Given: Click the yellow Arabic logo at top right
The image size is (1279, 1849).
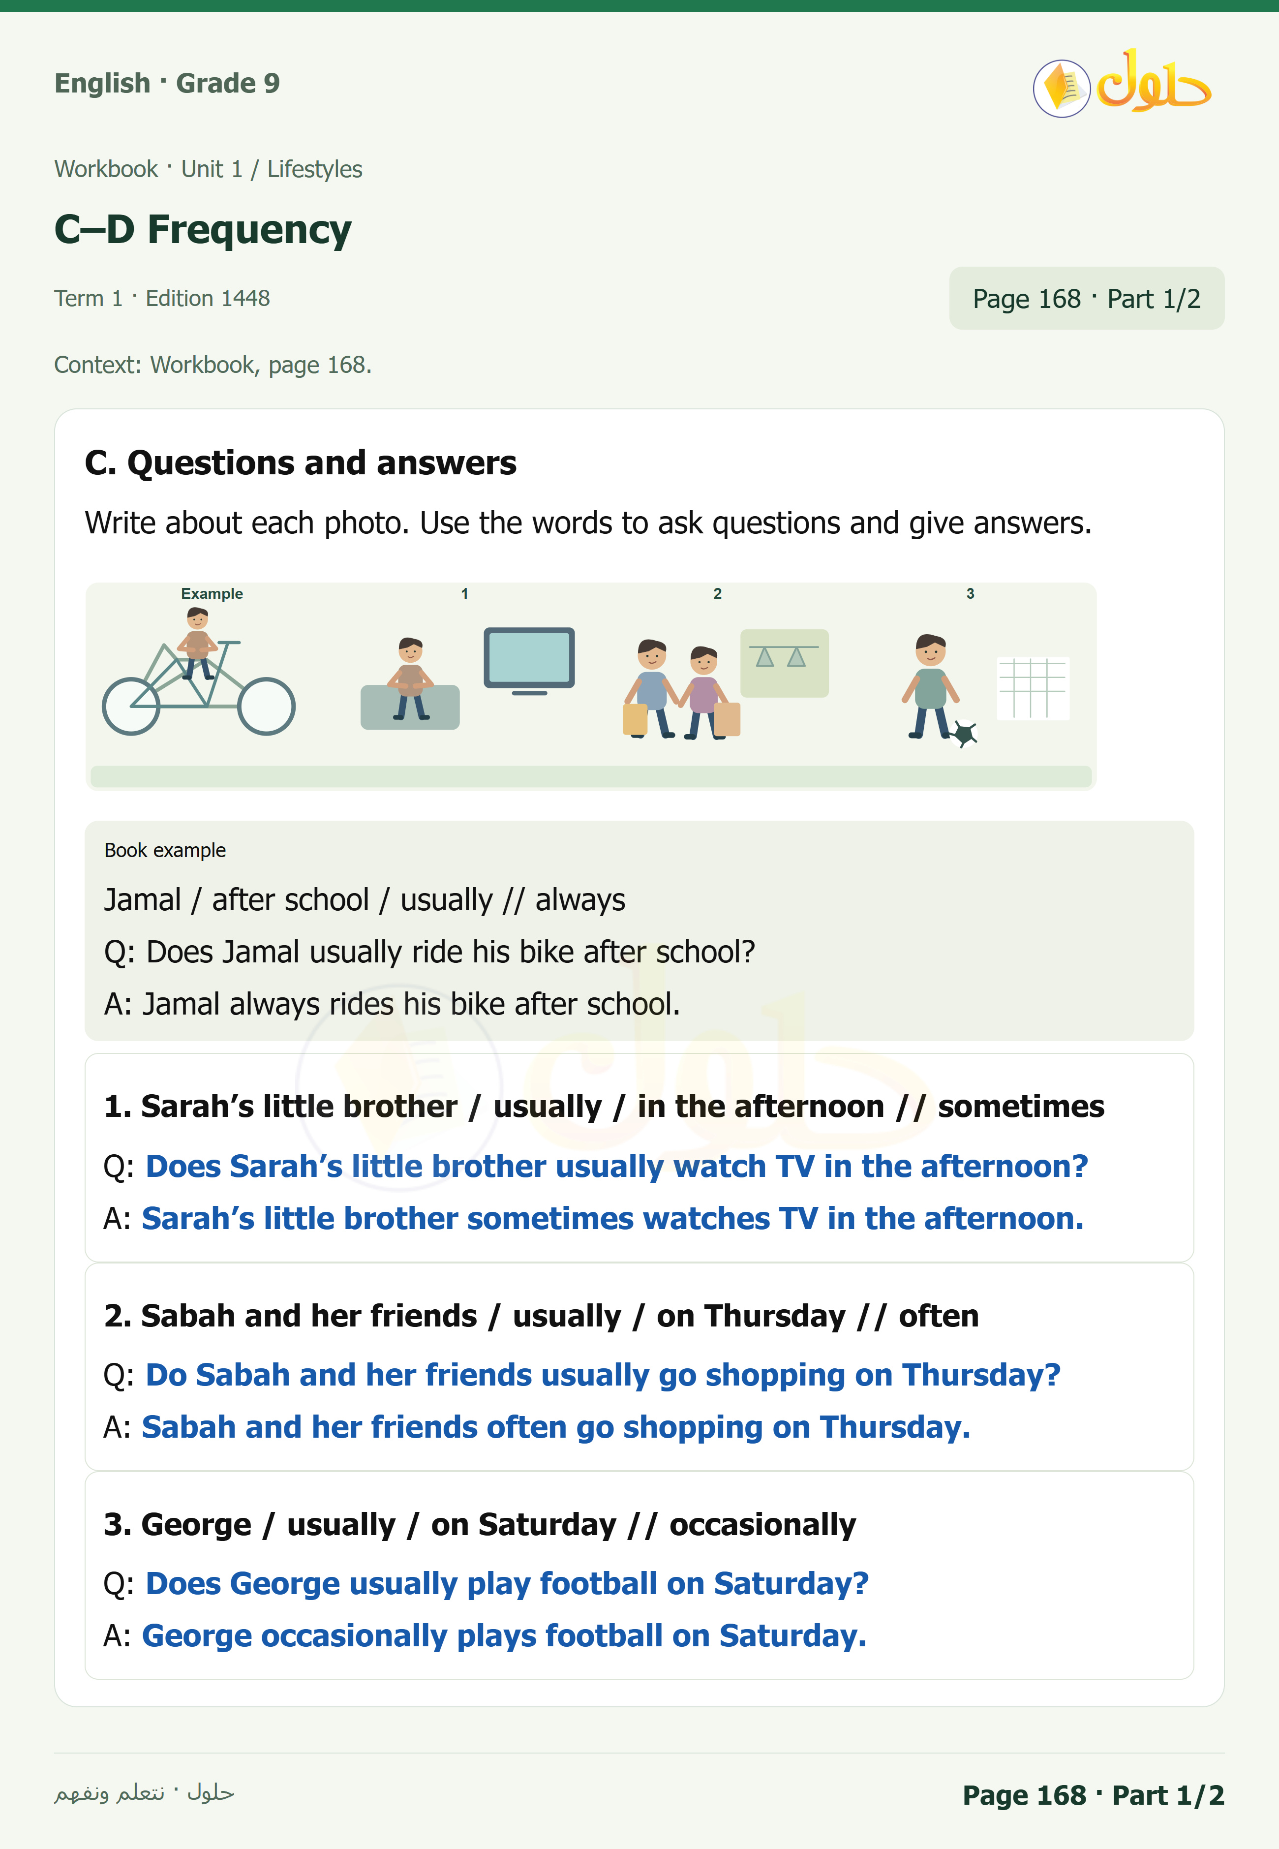Looking at the screenshot, I should pos(1153,81).
